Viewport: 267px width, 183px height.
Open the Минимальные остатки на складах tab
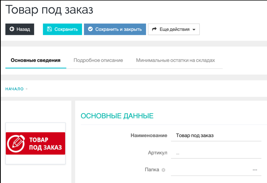click(175, 60)
